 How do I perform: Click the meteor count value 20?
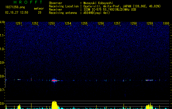click(x=40, y=13)
